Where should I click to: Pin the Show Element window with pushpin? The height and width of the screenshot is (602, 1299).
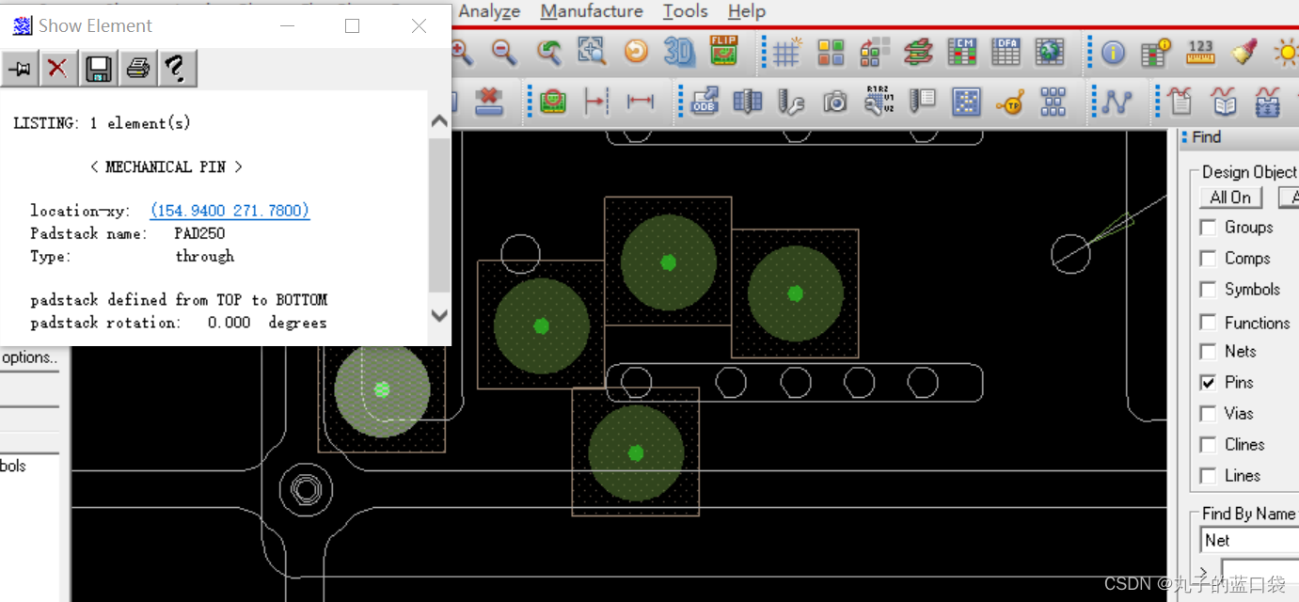point(19,69)
